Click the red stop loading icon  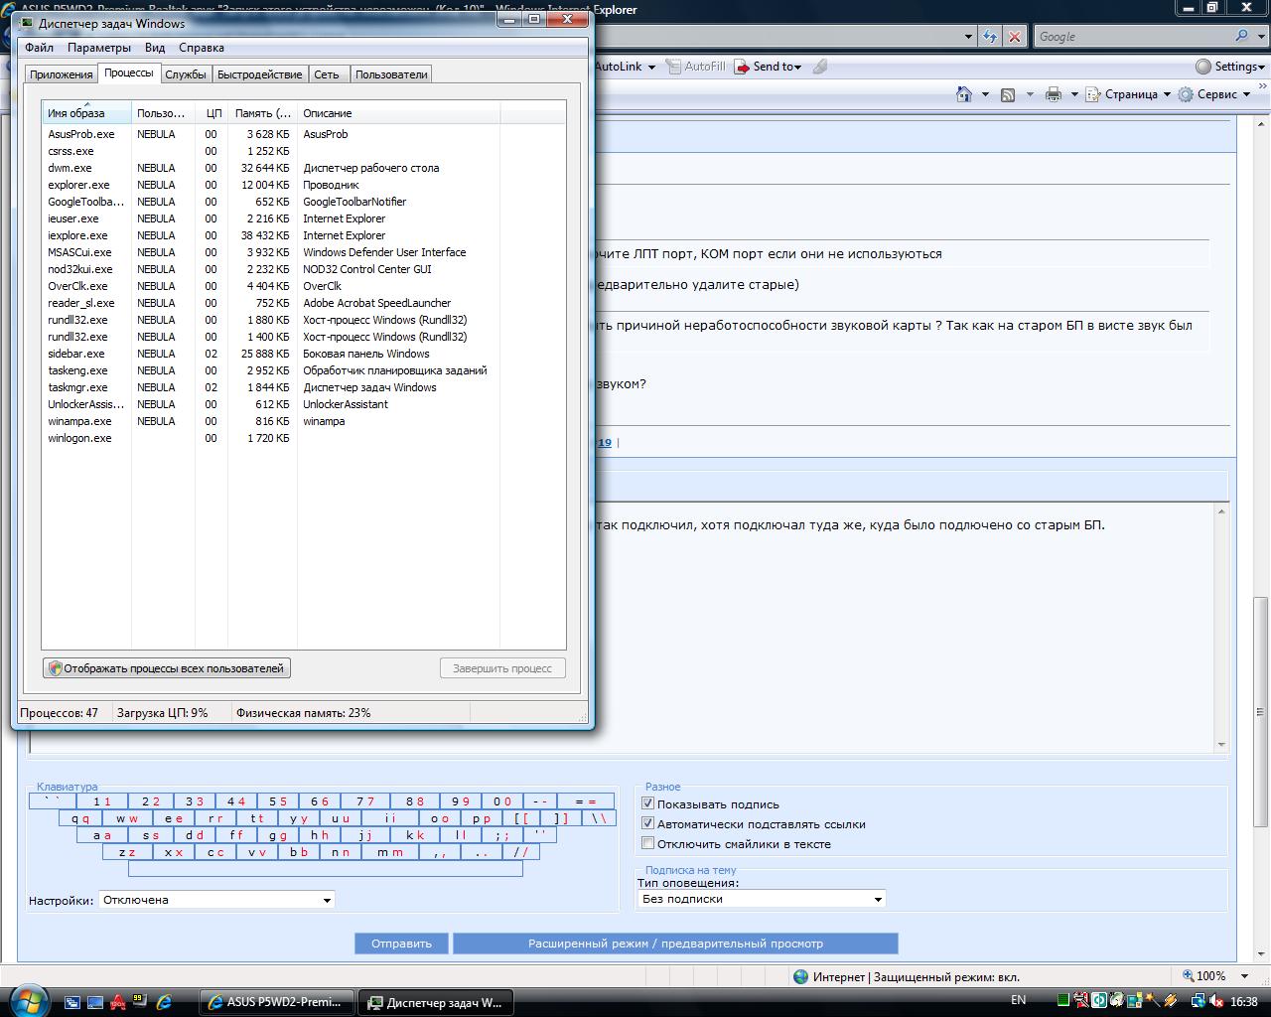click(x=1014, y=37)
